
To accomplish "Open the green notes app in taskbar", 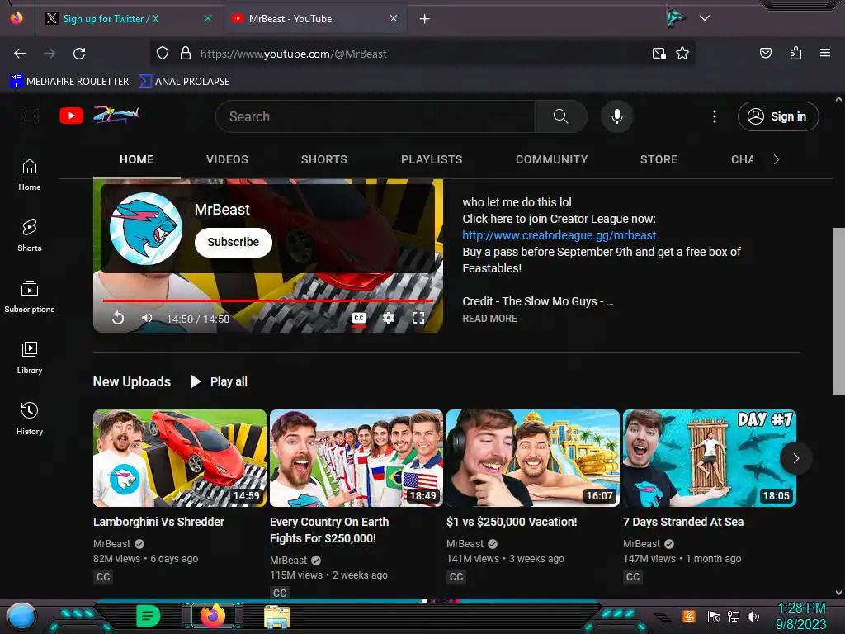I will tap(148, 616).
